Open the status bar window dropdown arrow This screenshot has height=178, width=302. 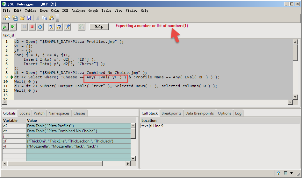[x=291, y=173]
